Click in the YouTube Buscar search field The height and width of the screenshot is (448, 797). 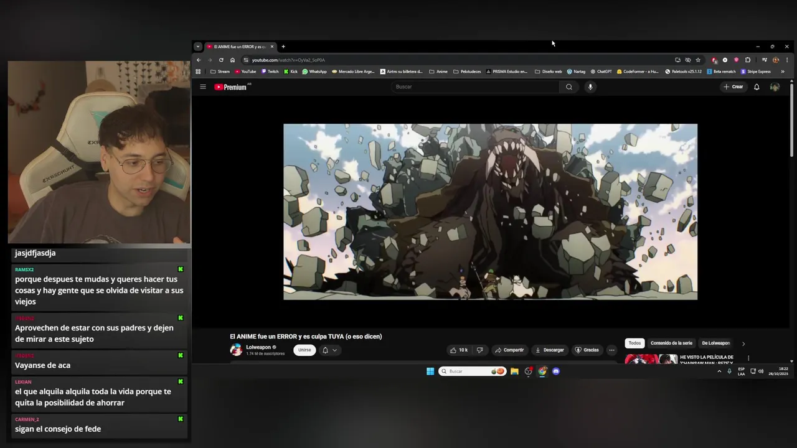[x=476, y=87]
